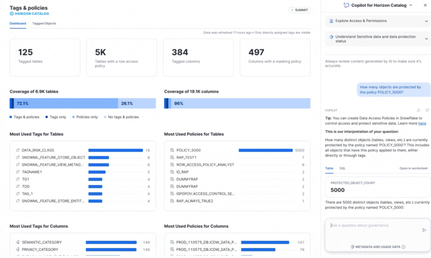
Task: Click policy icon next to POLICY_5000
Action: tap(172, 150)
